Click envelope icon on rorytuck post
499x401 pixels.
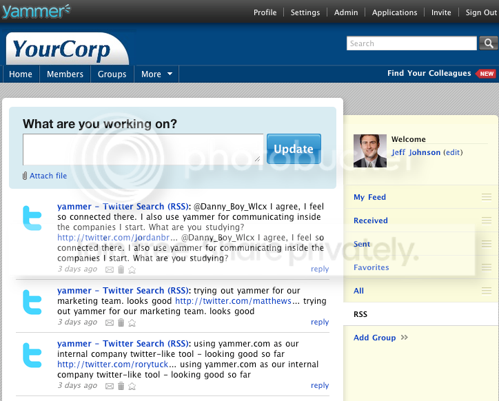110,387
